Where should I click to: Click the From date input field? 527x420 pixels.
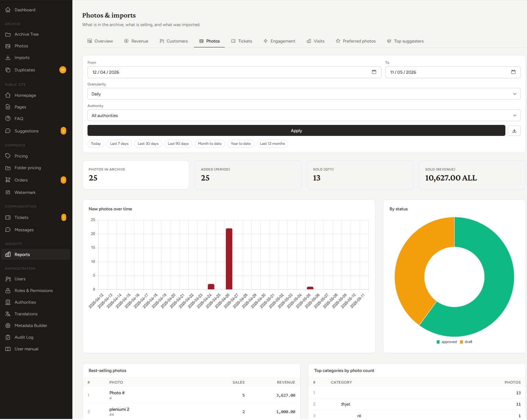(234, 72)
